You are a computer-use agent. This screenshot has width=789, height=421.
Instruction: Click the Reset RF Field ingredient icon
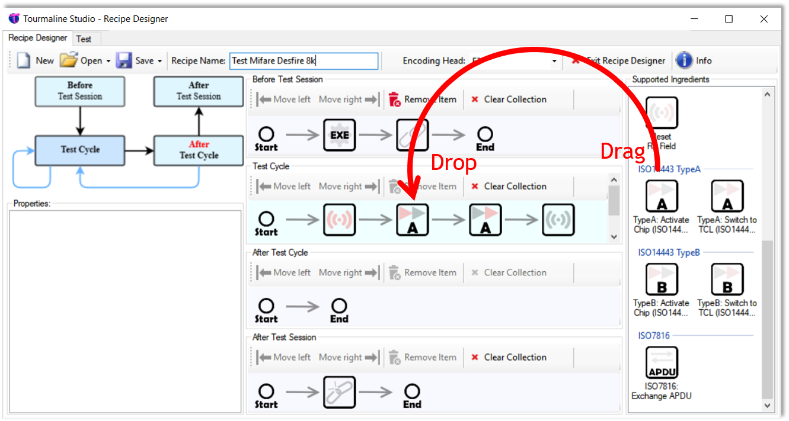point(662,113)
